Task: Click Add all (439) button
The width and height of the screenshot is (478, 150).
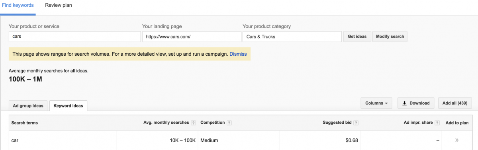Action: (455, 103)
